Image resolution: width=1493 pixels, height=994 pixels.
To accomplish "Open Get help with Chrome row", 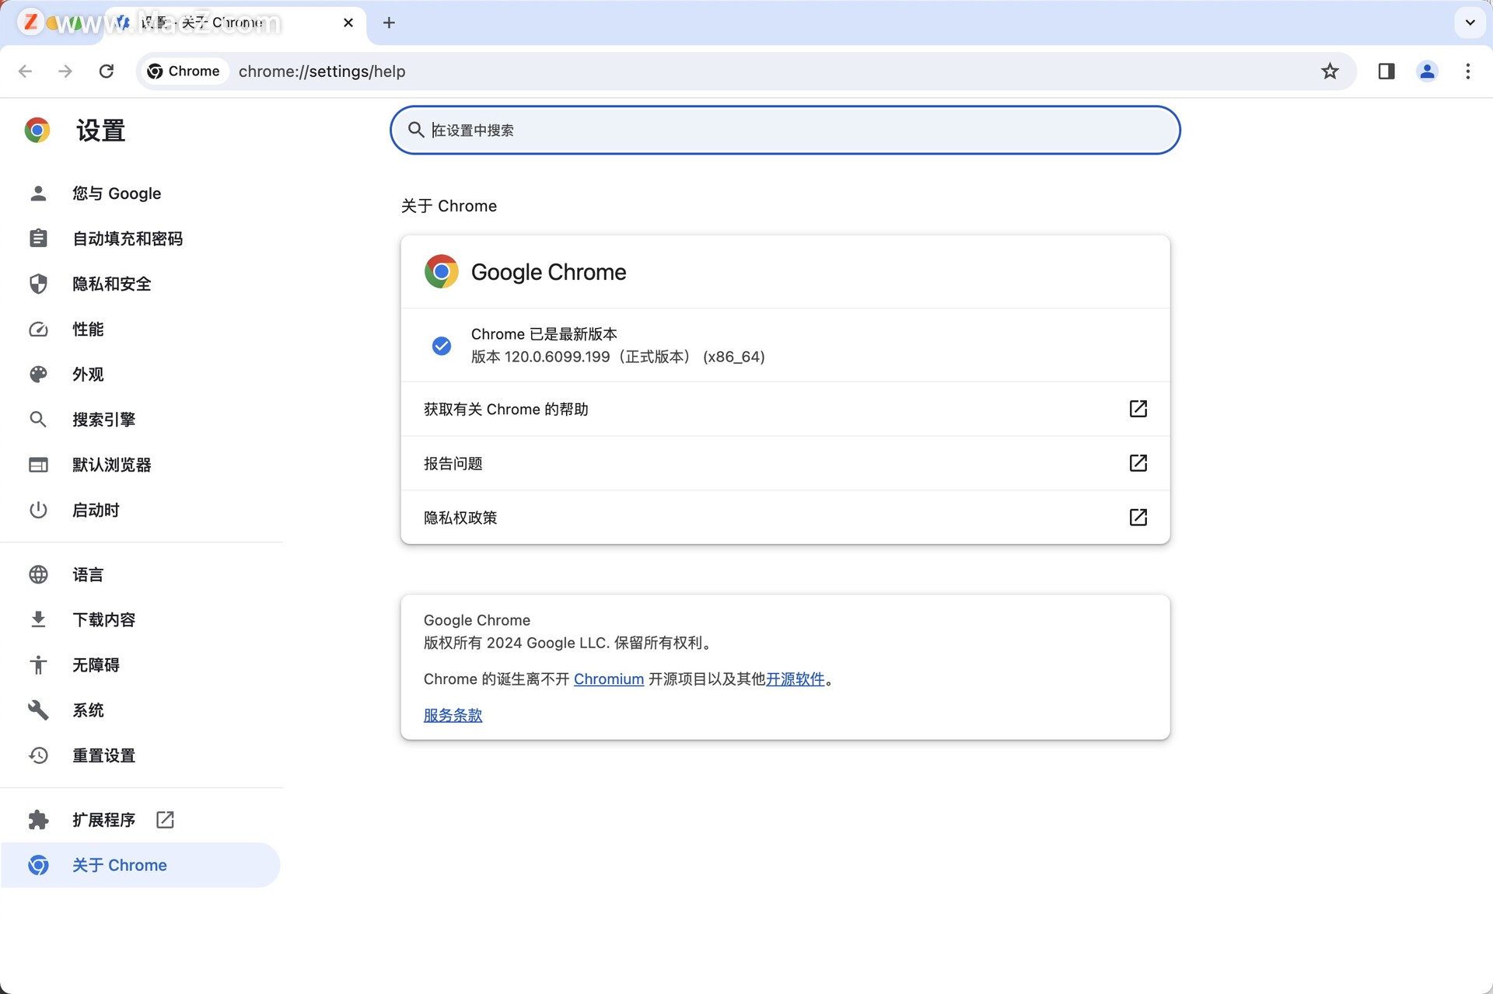I will (785, 409).
